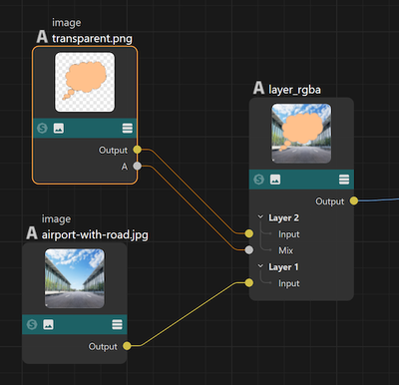Image resolution: width=399 pixels, height=385 pixels.
Task: Click the Layer 1 label
Action: tap(283, 267)
